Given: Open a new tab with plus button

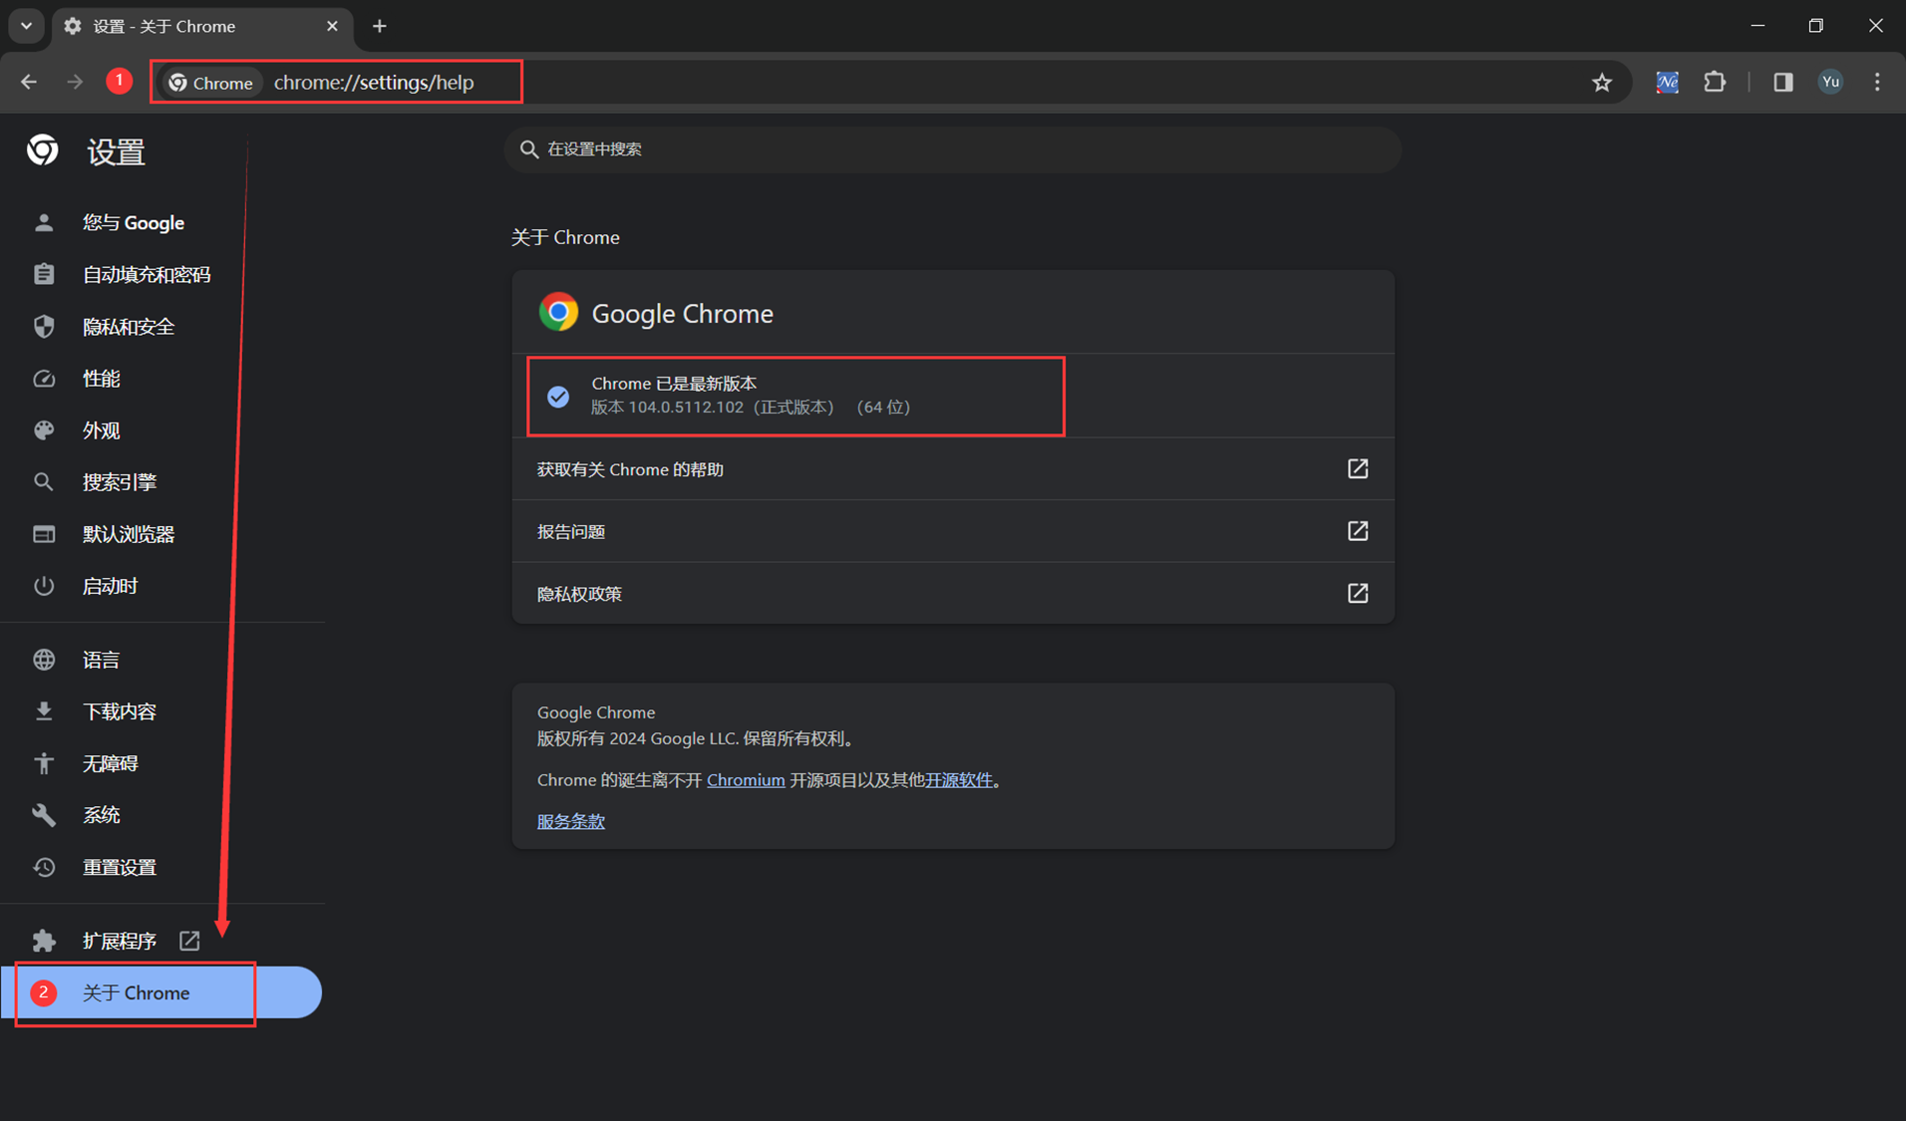Looking at the screenshot, I should pyautogui.click(x=379, y=26).
